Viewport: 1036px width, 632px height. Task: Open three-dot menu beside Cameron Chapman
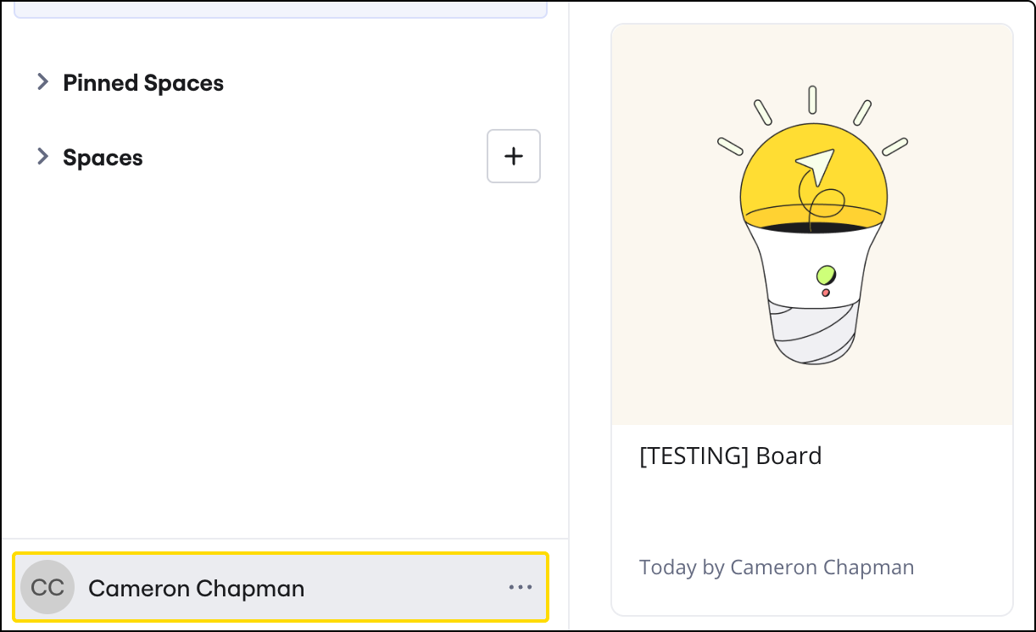pos(520,588)
